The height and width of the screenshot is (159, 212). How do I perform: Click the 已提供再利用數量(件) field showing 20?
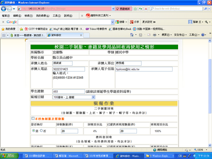(128, 131)
